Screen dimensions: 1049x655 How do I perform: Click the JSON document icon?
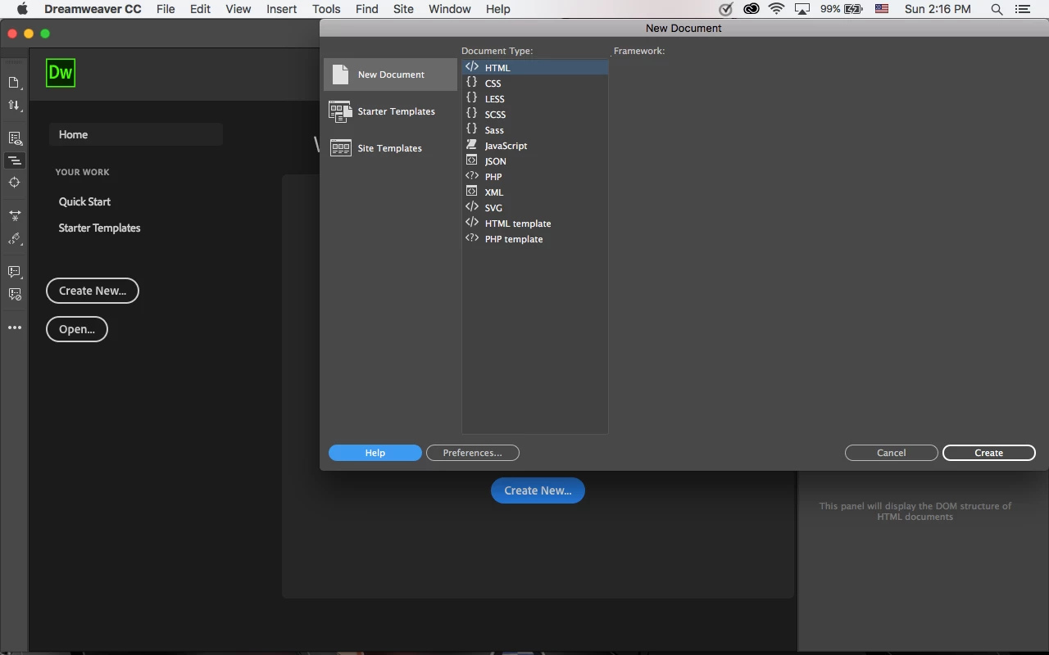point(472,160)
